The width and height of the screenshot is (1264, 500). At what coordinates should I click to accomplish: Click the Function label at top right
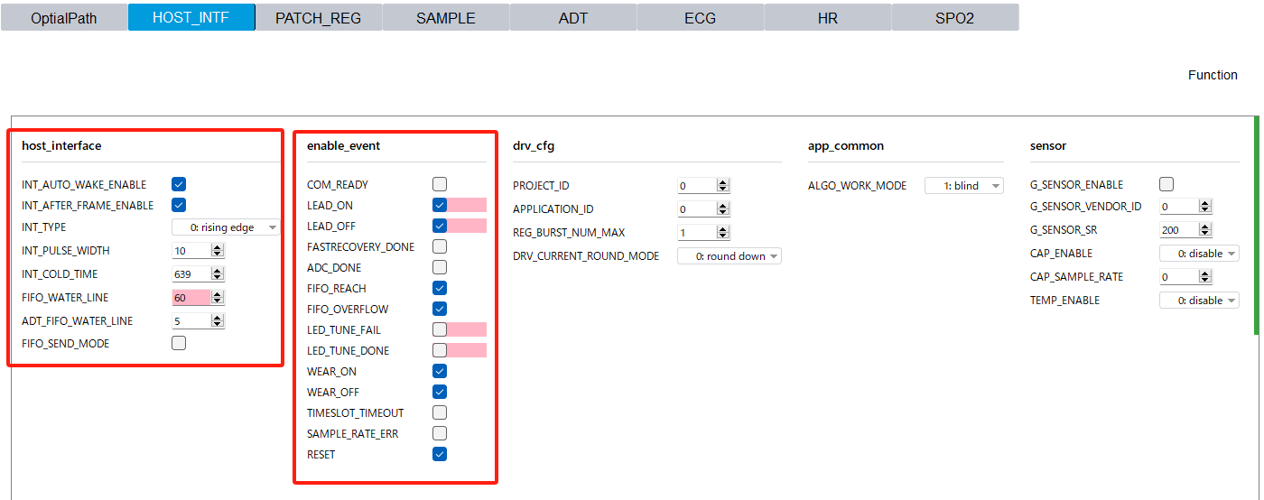pyautogui.click(x=1212, y=75)
